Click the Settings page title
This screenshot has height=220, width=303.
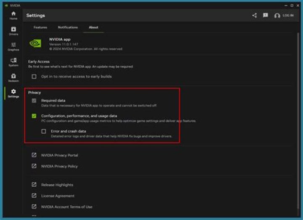click(x=35, y=16)
